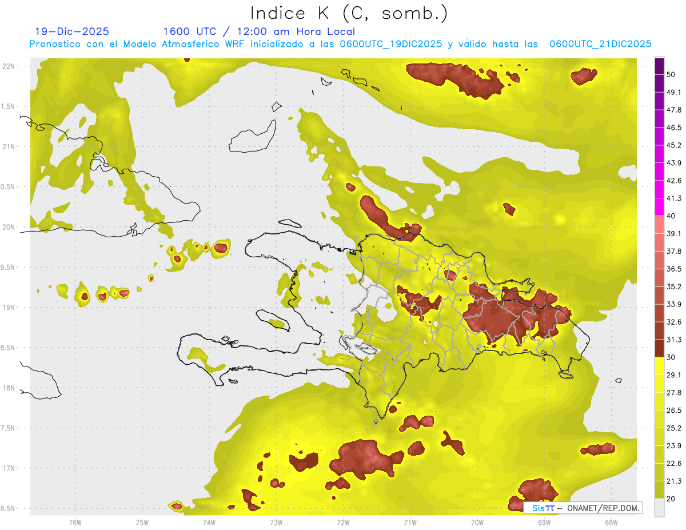Image resolution: width=686 pixels, height=530 pixels.
Task: Click the color scale value 39.1
Action: tap(674, 234)
